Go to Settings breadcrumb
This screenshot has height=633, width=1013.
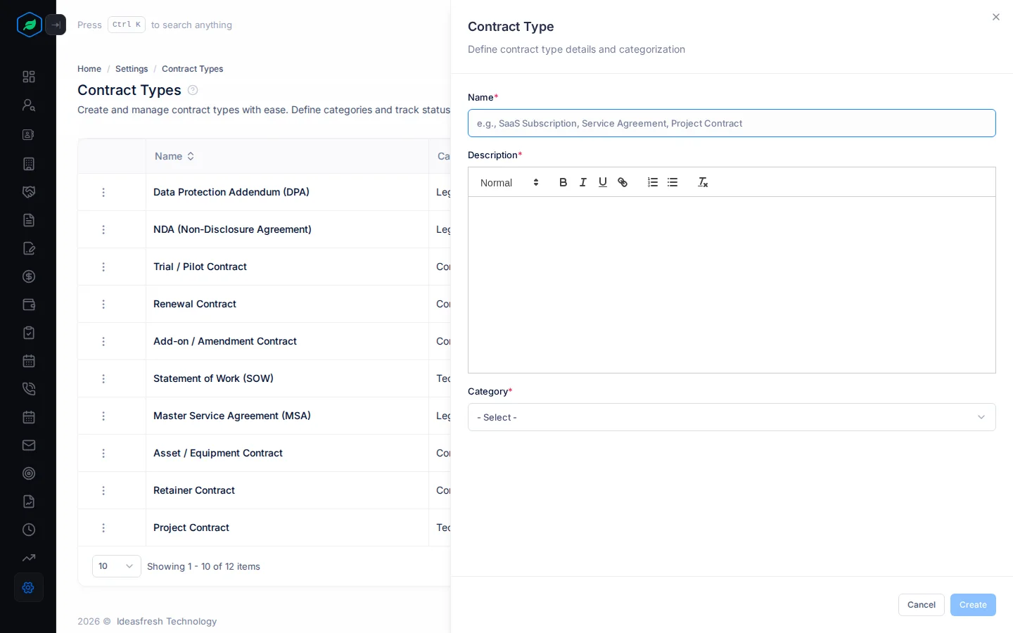[x=132, y=69]
